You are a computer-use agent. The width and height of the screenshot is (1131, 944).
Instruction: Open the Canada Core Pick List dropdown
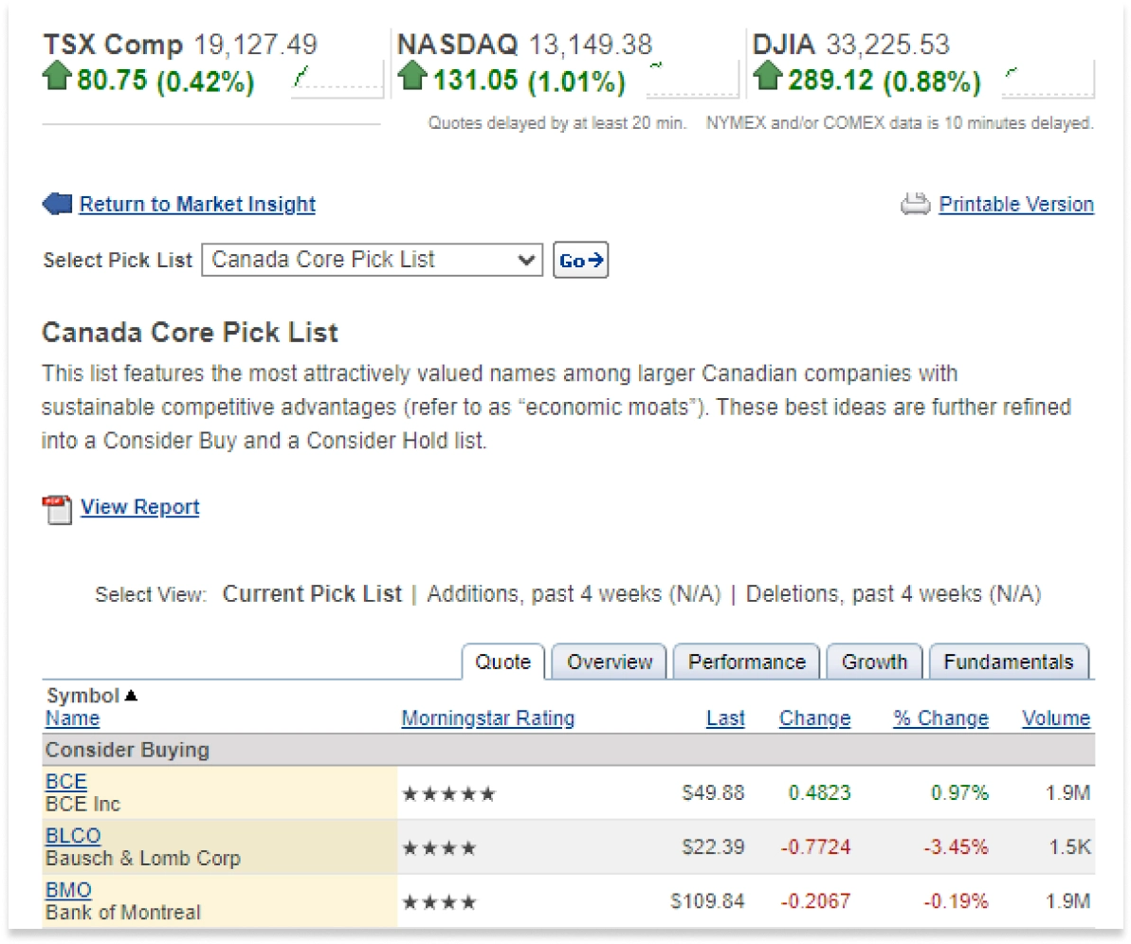tap(373, 260)
